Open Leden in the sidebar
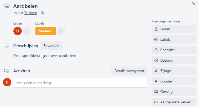 coord(174,29)
